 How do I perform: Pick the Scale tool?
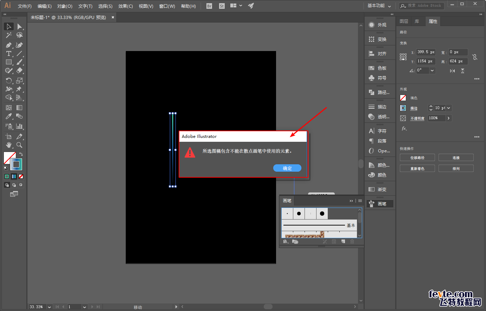pos(20,81)
